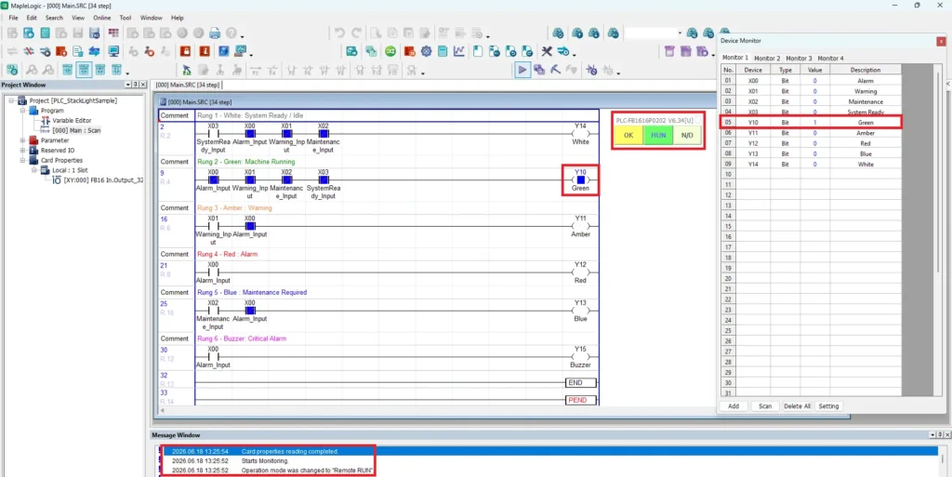Click the blue gear settings icon
The height and width of the screenshot is (477, 952).
coord(426,51)
